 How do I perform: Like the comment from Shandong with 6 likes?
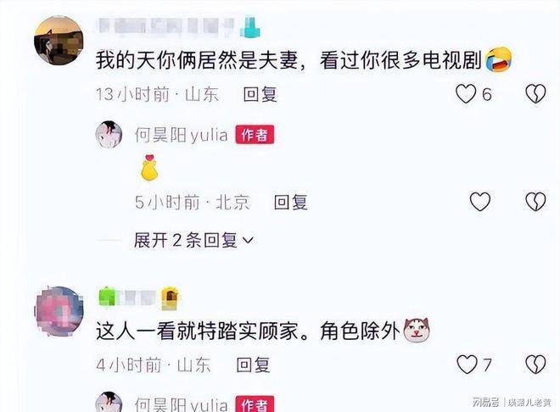466,94
